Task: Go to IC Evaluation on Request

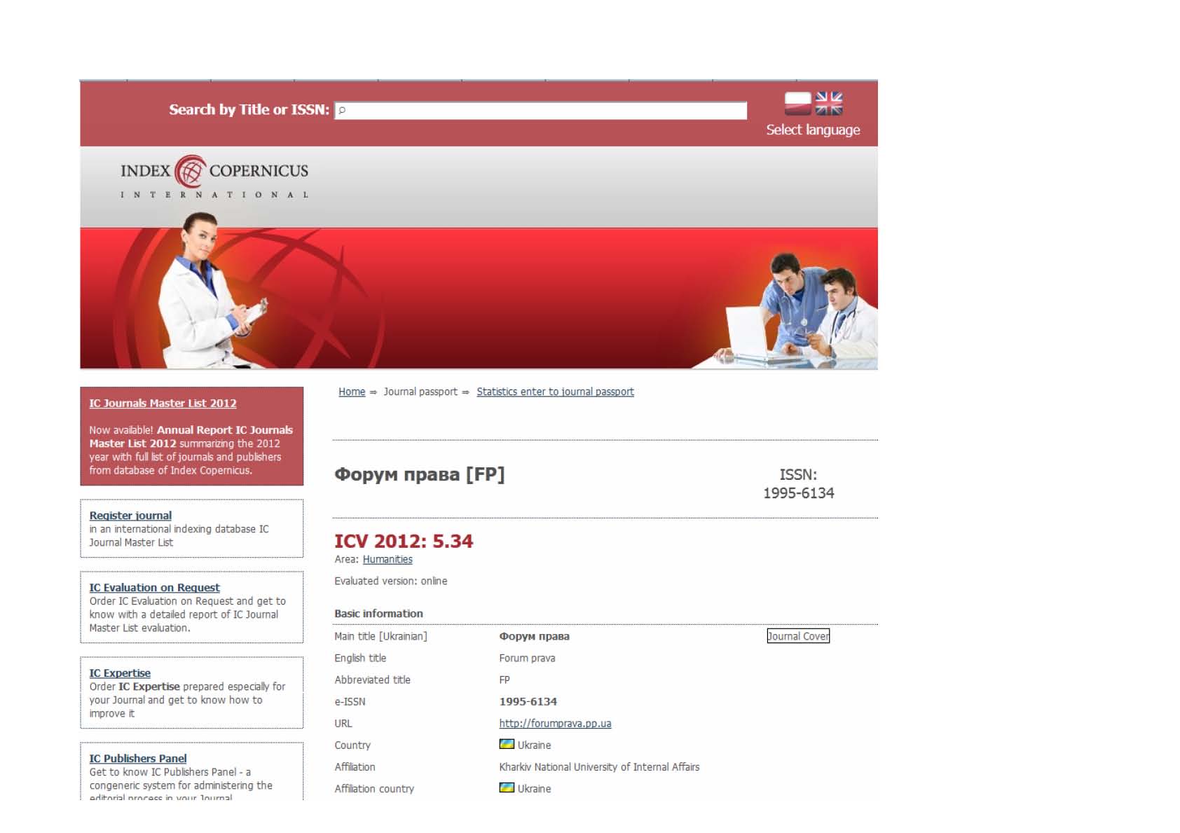Action: coord(154,588)
